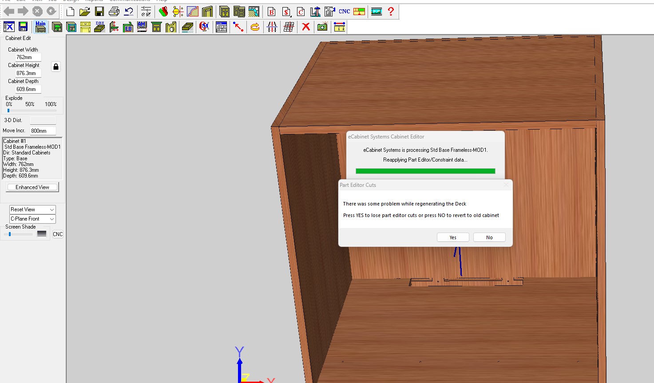Click the measuring ruler icon

(340, 27)
